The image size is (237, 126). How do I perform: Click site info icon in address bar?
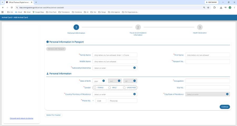(17, 8)
